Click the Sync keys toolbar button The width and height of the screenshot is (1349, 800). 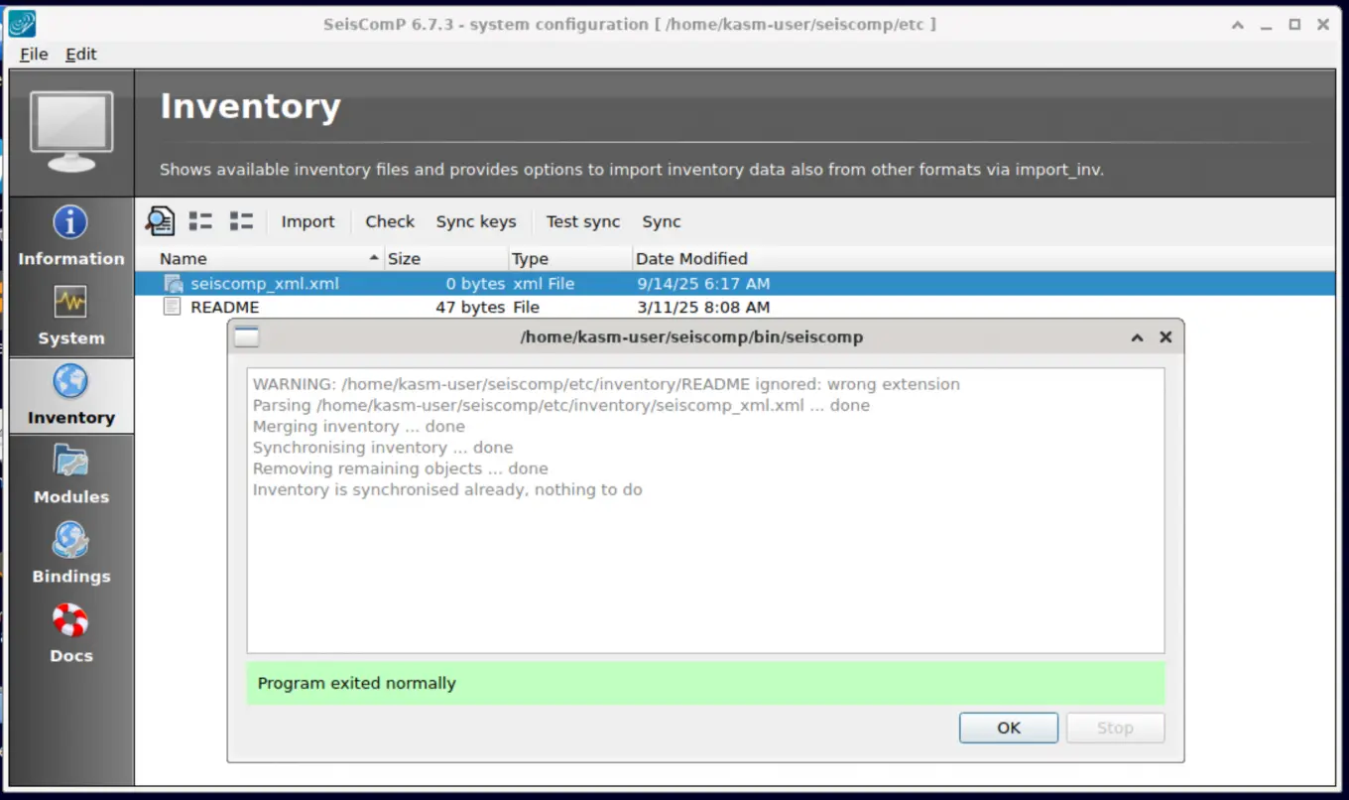coord(476,221)
